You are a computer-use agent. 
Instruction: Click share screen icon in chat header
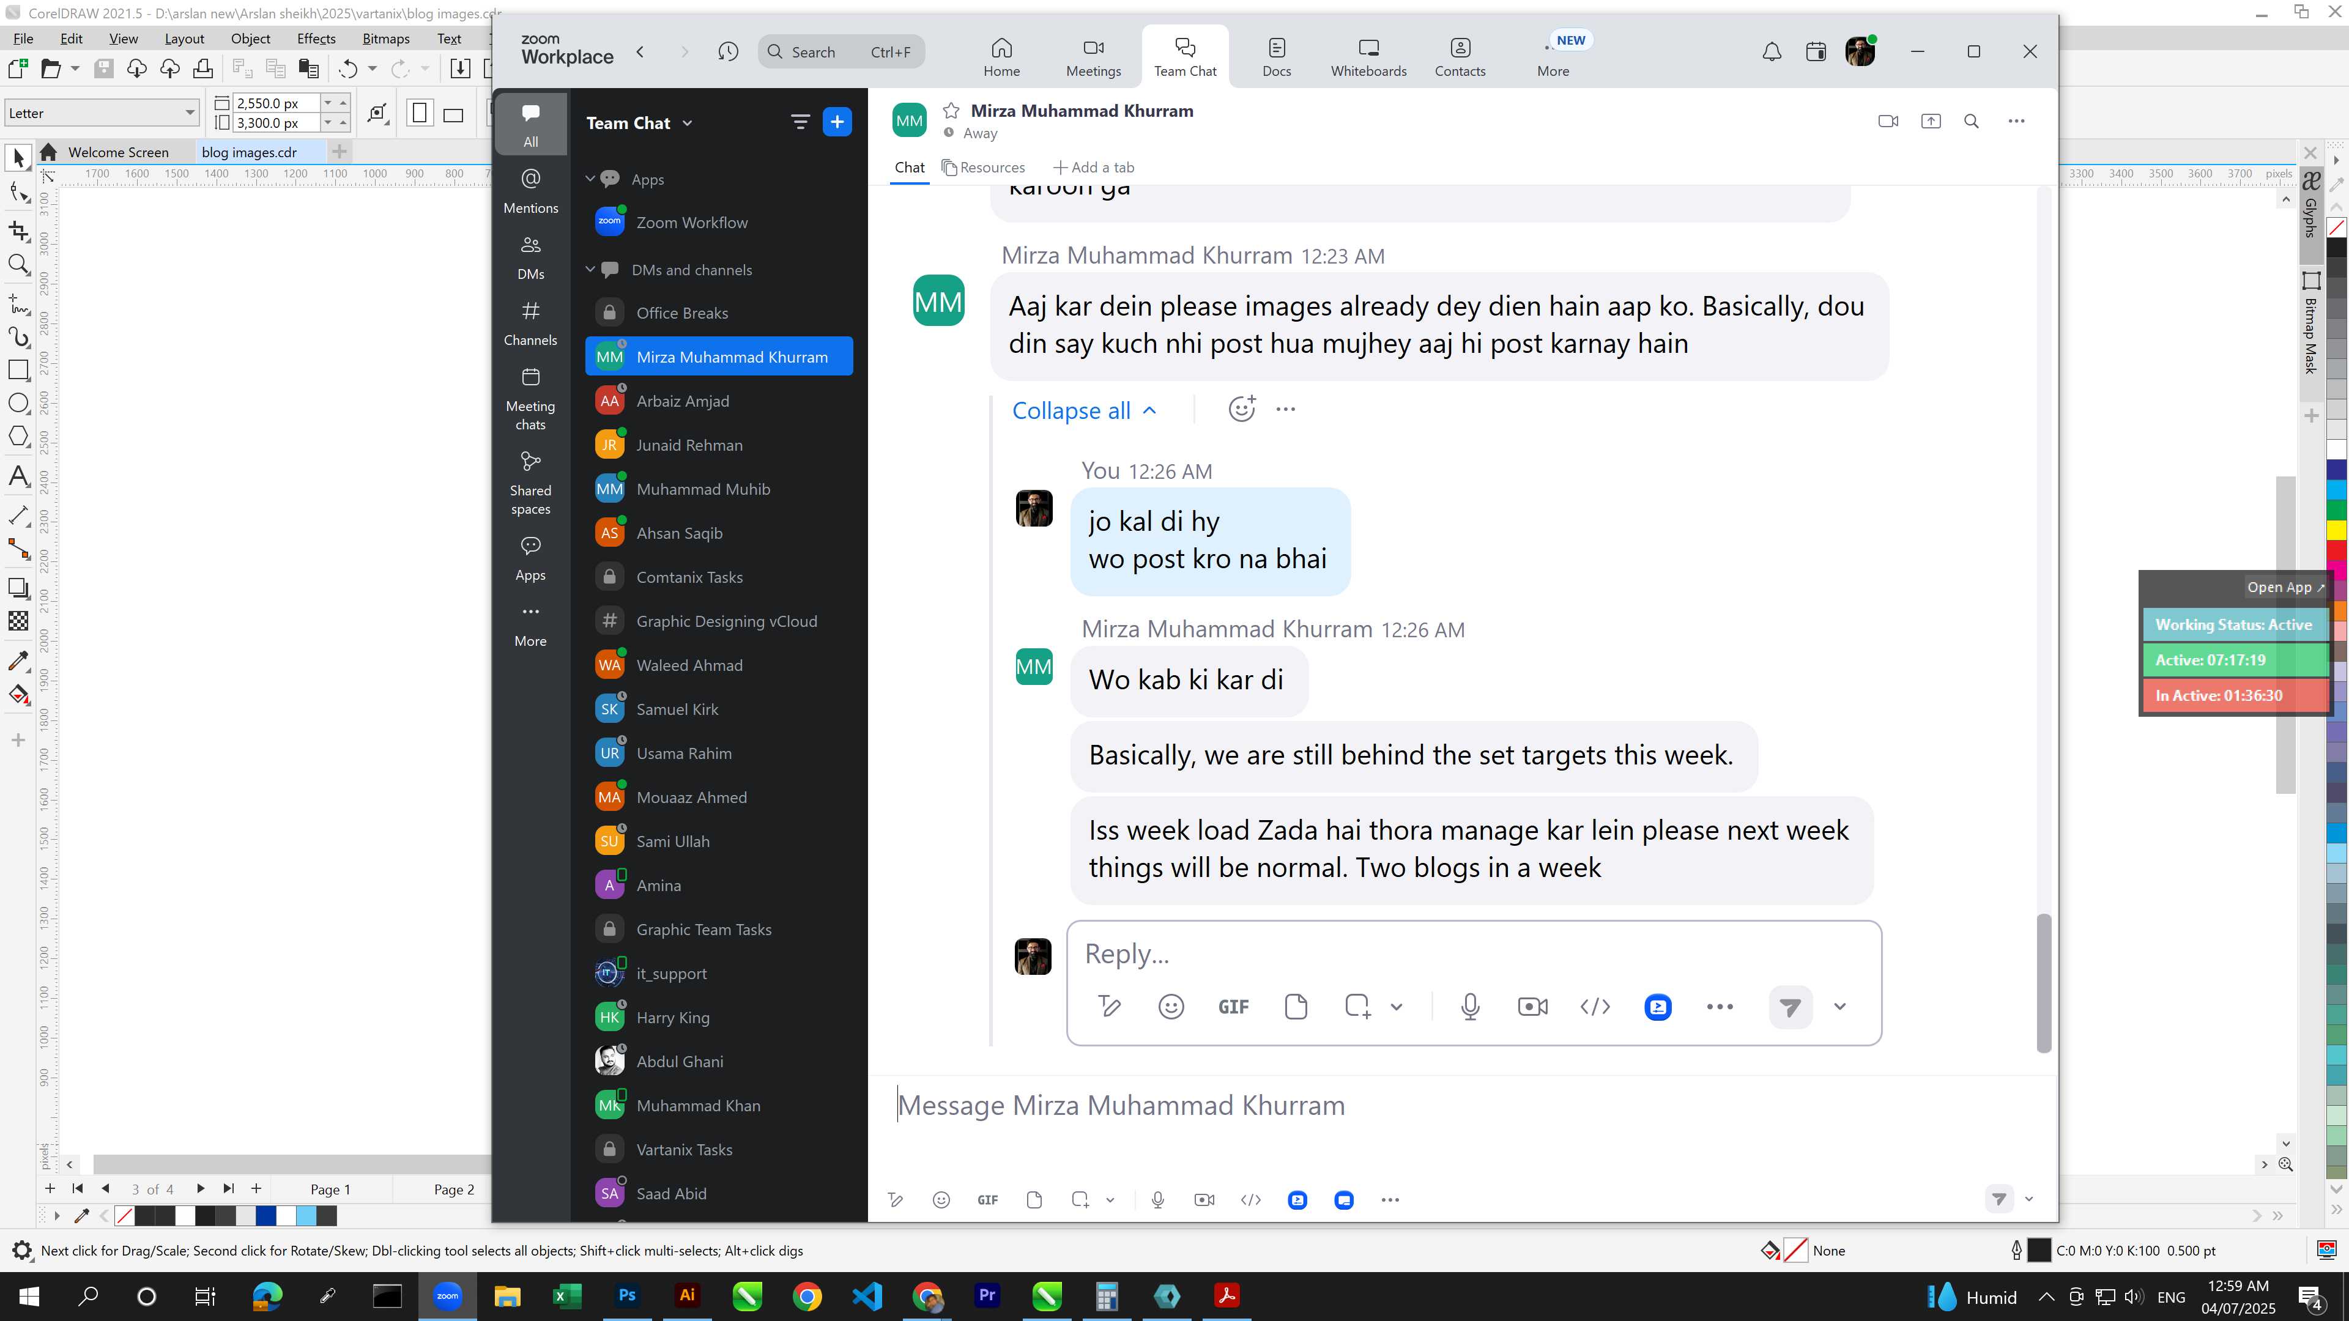(1931, 121)
